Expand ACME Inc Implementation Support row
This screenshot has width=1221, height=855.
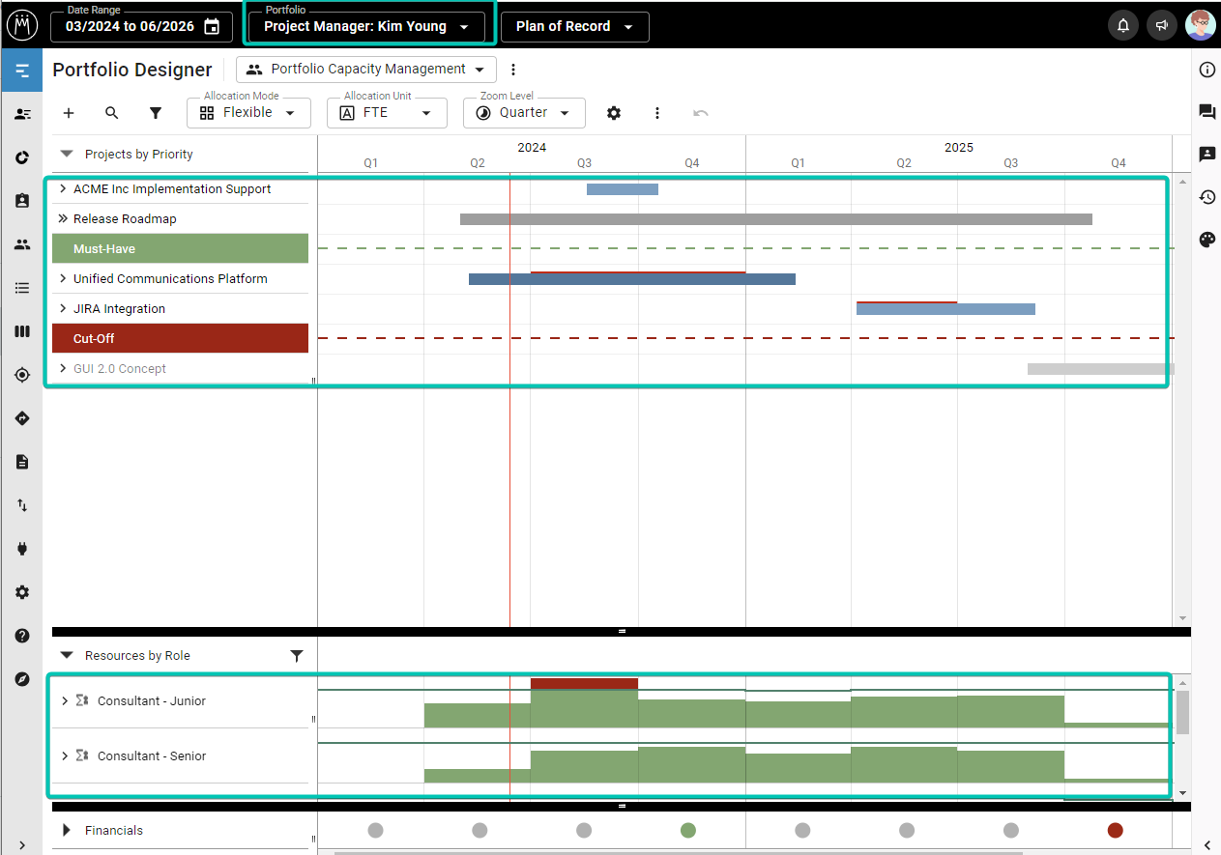(63, 189)
